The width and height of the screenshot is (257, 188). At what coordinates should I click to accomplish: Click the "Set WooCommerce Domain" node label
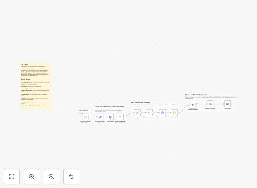click(x=100, y=122)
